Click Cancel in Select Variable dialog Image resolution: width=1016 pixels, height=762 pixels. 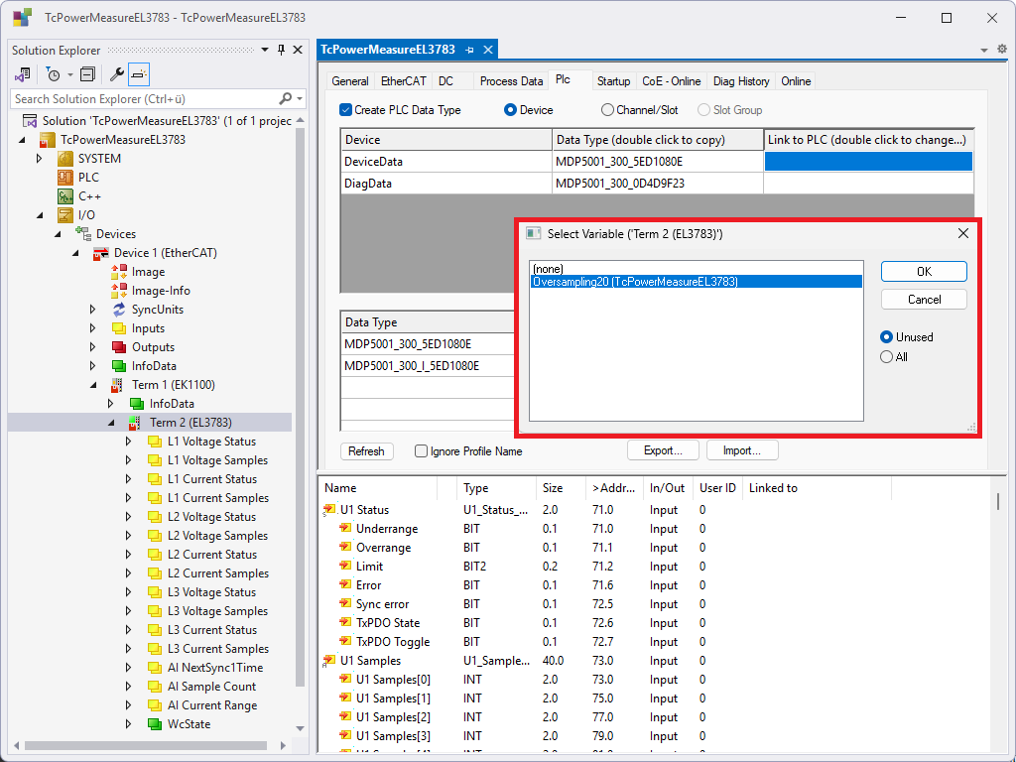pos(924,300)
